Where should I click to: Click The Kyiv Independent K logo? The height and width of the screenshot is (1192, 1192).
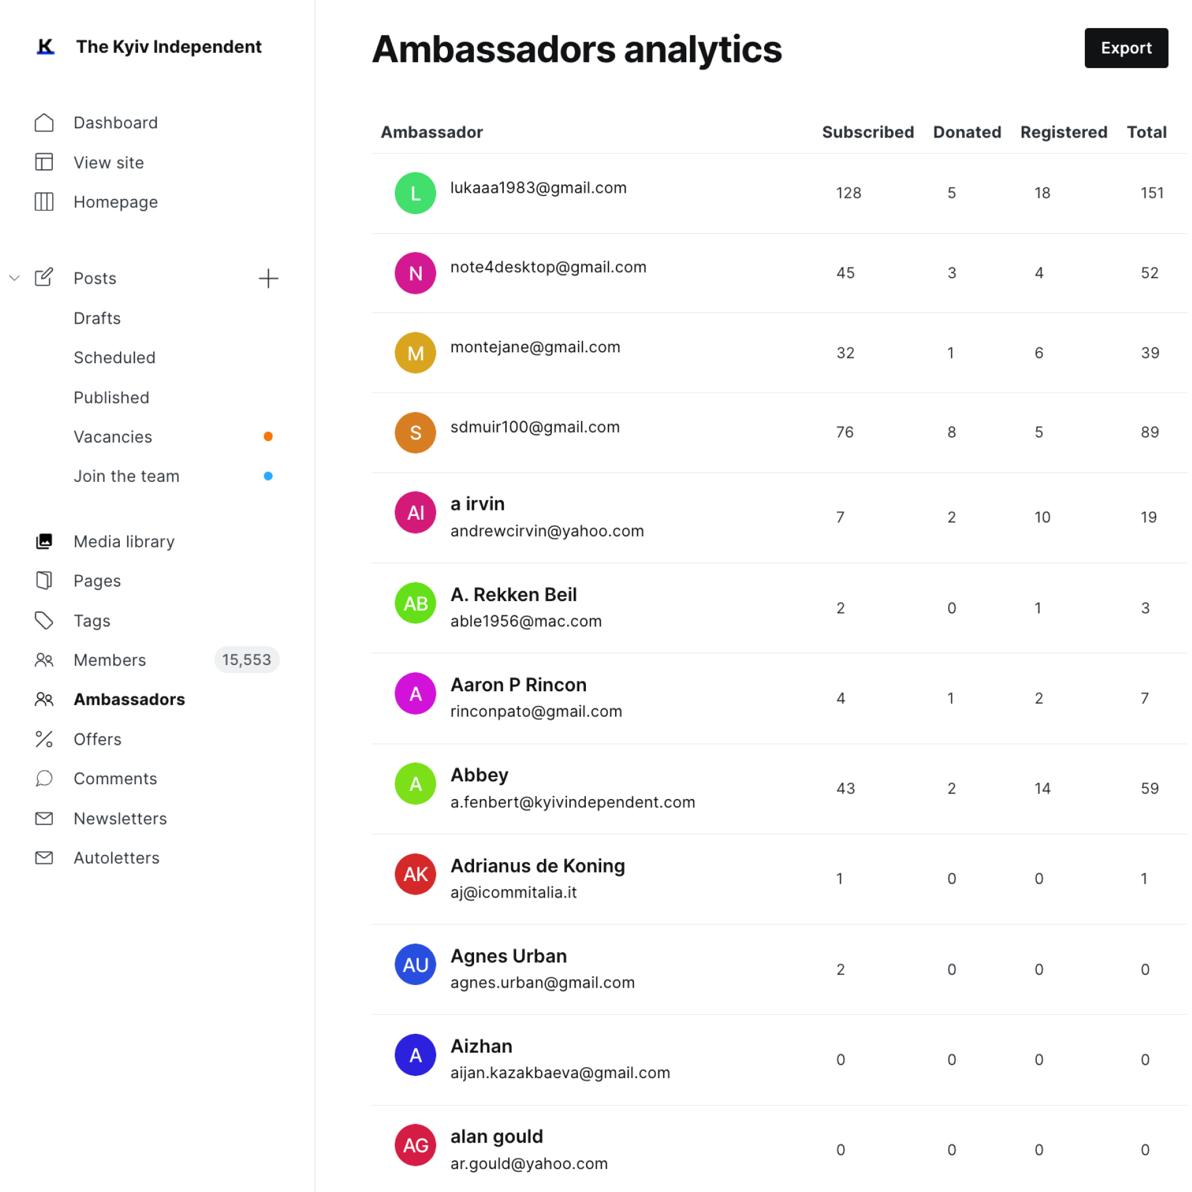click(46, 47)
